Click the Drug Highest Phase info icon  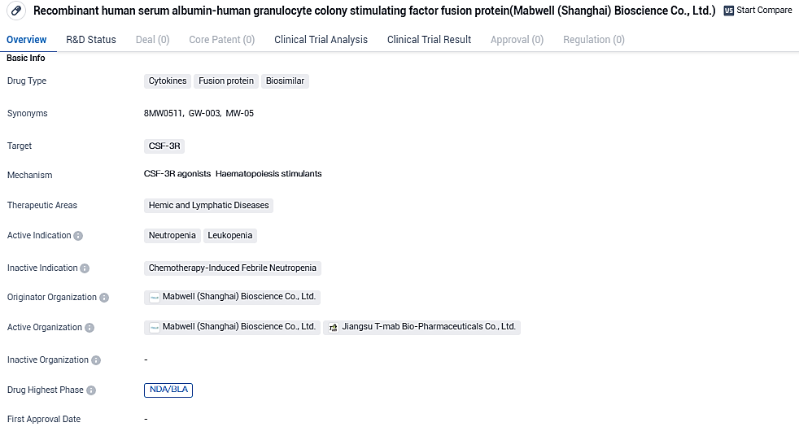91,390
